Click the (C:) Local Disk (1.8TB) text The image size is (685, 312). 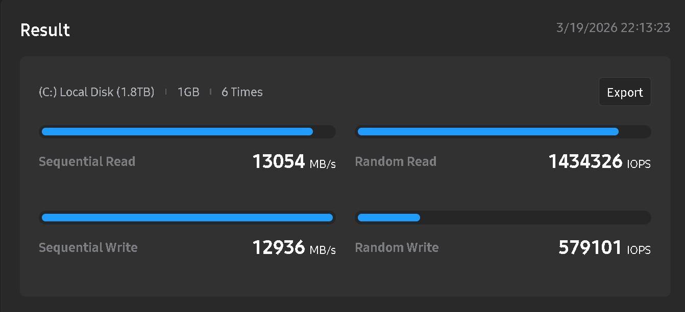point(96,92)
